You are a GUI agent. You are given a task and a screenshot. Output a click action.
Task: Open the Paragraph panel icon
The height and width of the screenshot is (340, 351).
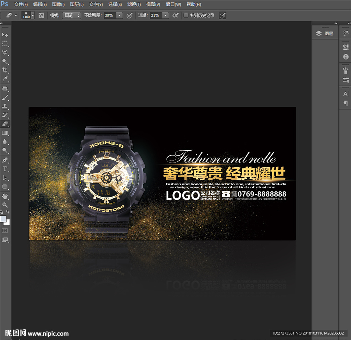pos(346,103)
